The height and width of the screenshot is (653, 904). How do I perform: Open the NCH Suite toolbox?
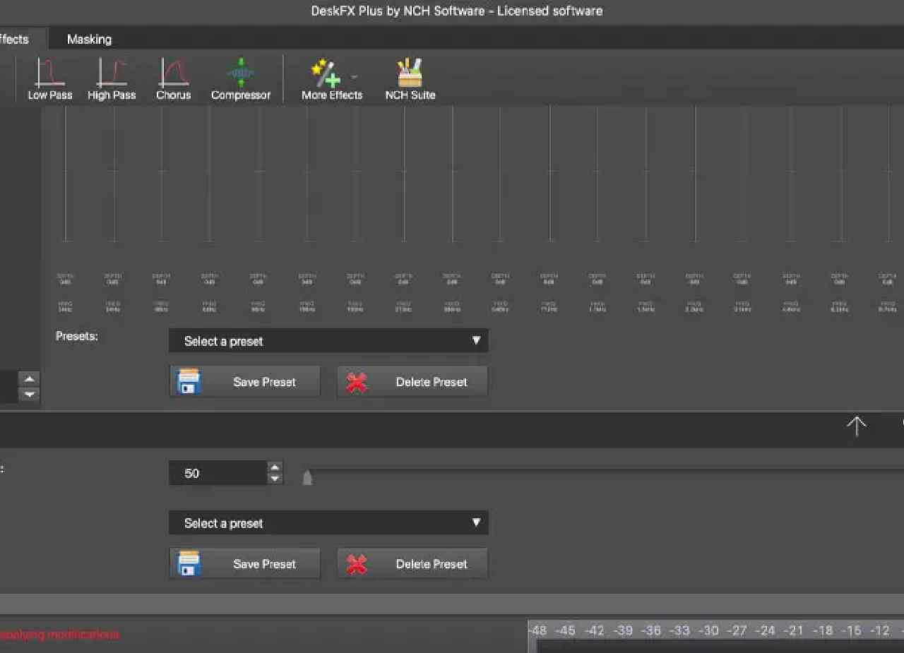pos(410,79)
